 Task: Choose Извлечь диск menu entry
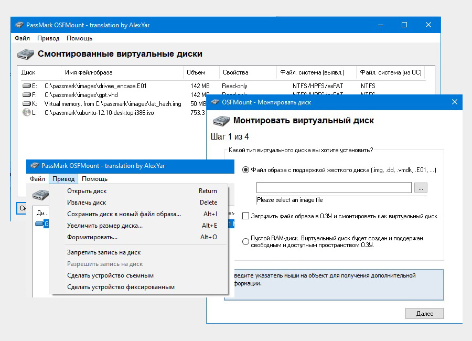coord(138,203)
